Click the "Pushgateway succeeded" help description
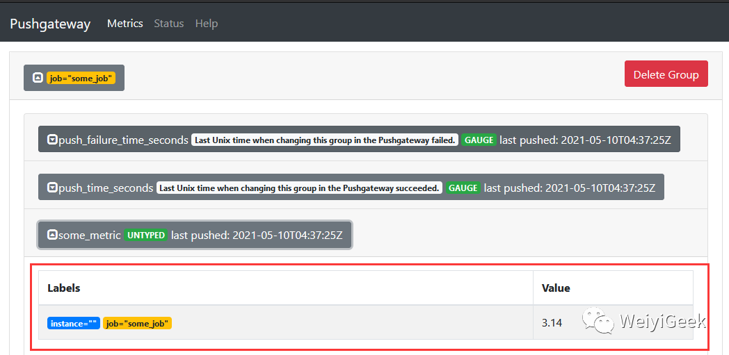This screenshot has height=355, width=729. point(299,188)
